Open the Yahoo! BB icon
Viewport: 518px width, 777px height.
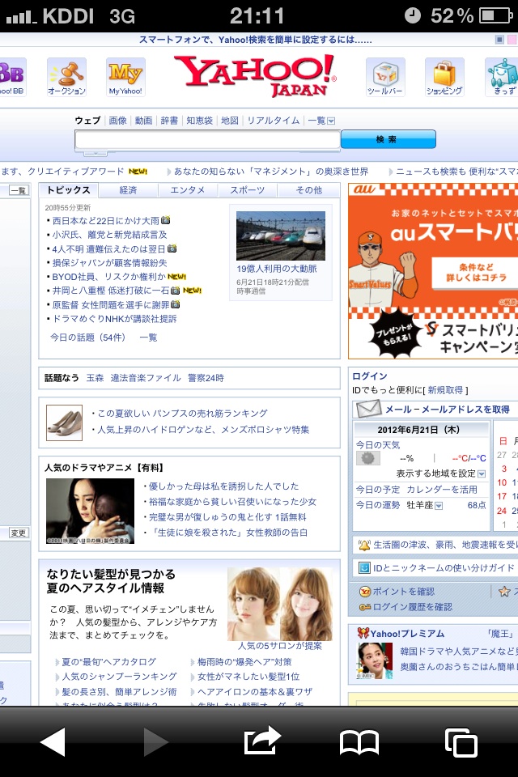point(12,76)
